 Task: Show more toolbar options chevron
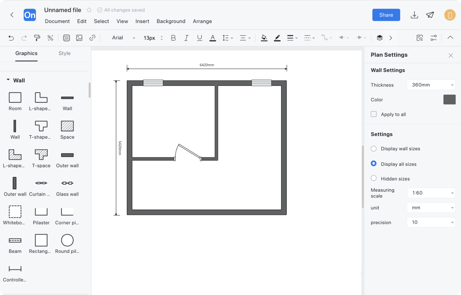pyautogui.click(x=391, y=38)
